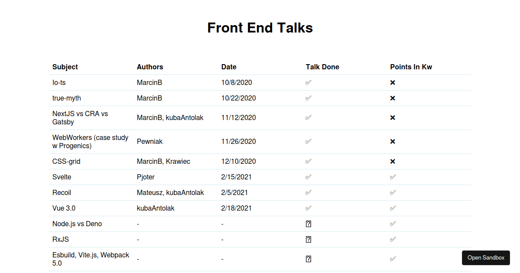Click the Talk Done question mark for Node.js vs Deno
Screen dimensions: 520x273
pyautogui.click(x=309, y=224)
